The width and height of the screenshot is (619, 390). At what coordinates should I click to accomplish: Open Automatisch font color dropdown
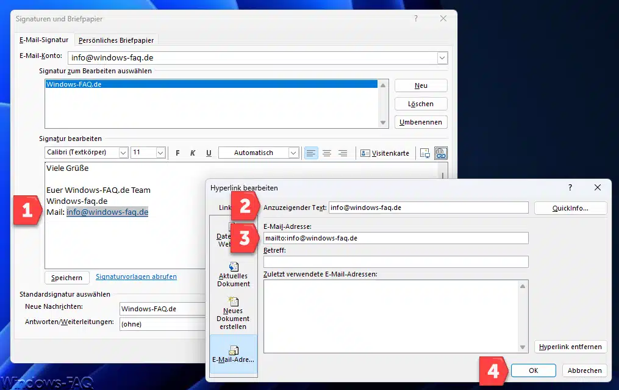(x=293, y=153)
